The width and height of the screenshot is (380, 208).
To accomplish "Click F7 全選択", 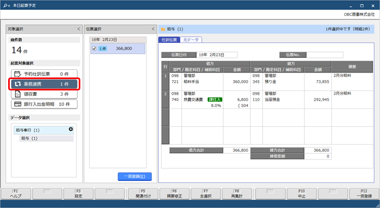I will (x=206, y=194).
